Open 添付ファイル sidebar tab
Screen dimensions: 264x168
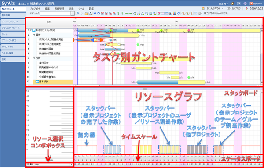(x=13, y=46)
